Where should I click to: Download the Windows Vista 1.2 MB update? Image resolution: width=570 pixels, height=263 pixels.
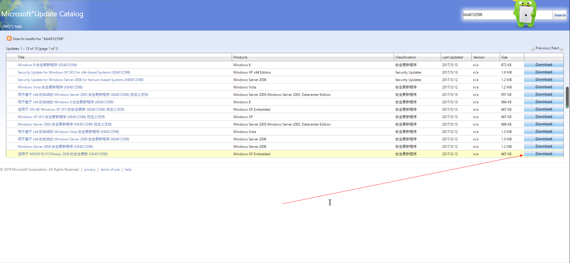(544, 87)
